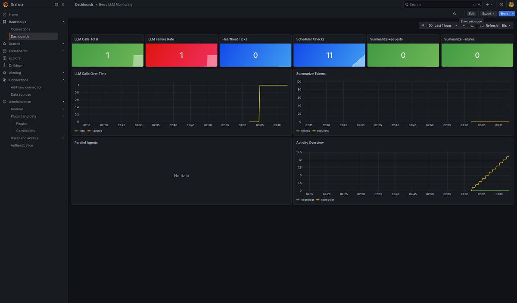Click the Administration gear icon
The height and width of the screenshot is (303, 517).
point(5,102)
